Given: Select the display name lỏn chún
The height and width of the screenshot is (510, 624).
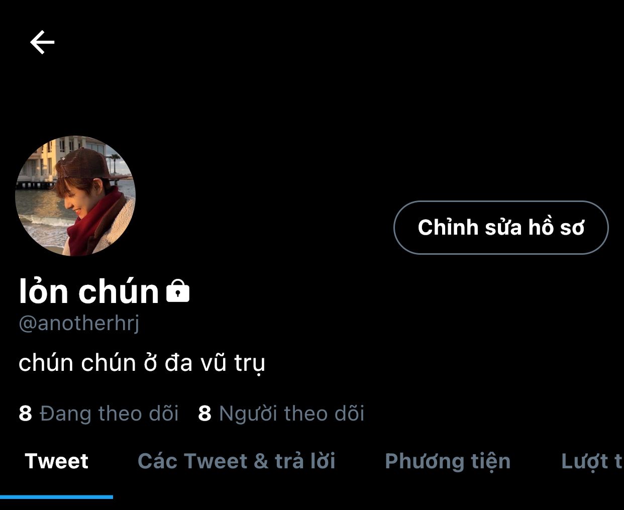Looking at the screenshot, I should point(89,291).
